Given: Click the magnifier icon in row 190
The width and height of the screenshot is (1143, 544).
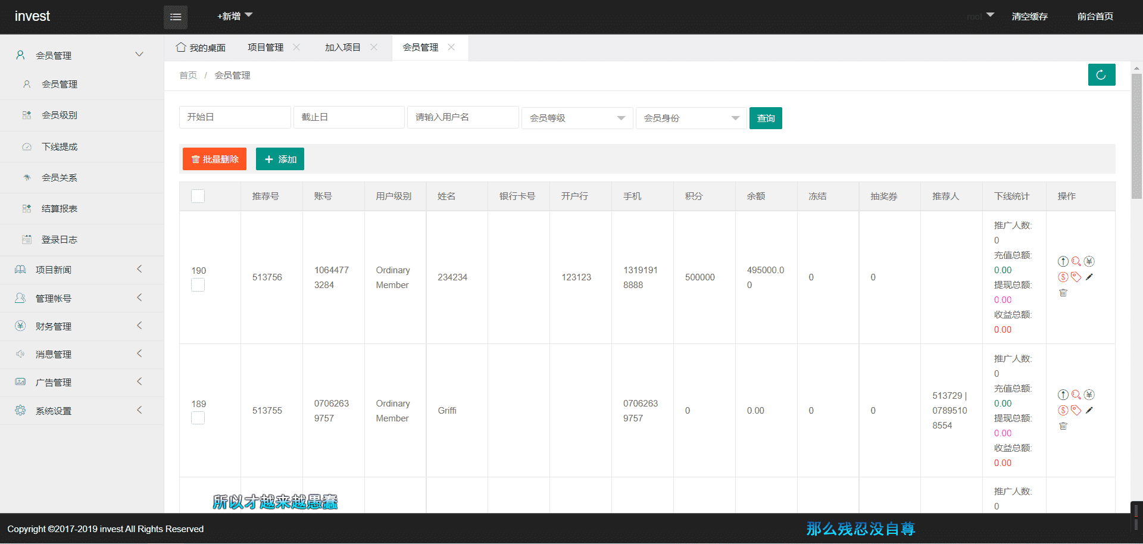Looking at the screenshot, I should click(1076, 261).
